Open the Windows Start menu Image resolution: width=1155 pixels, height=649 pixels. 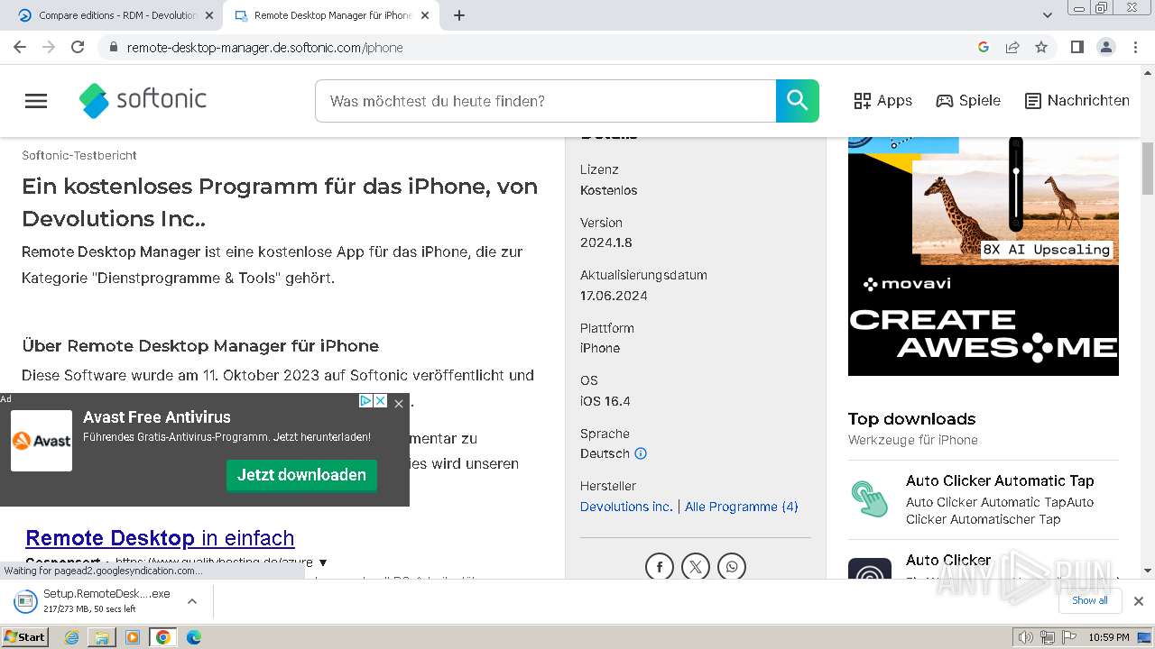[x=25, y=637]
